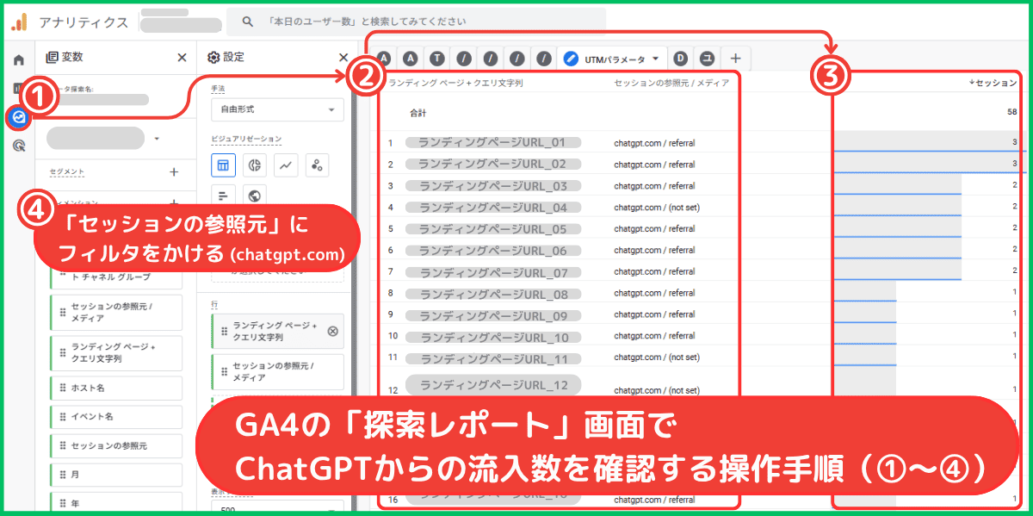The image size is (1033, 516).
Task: Open the 手法 dropdown 自由形式
Action: 277,109
